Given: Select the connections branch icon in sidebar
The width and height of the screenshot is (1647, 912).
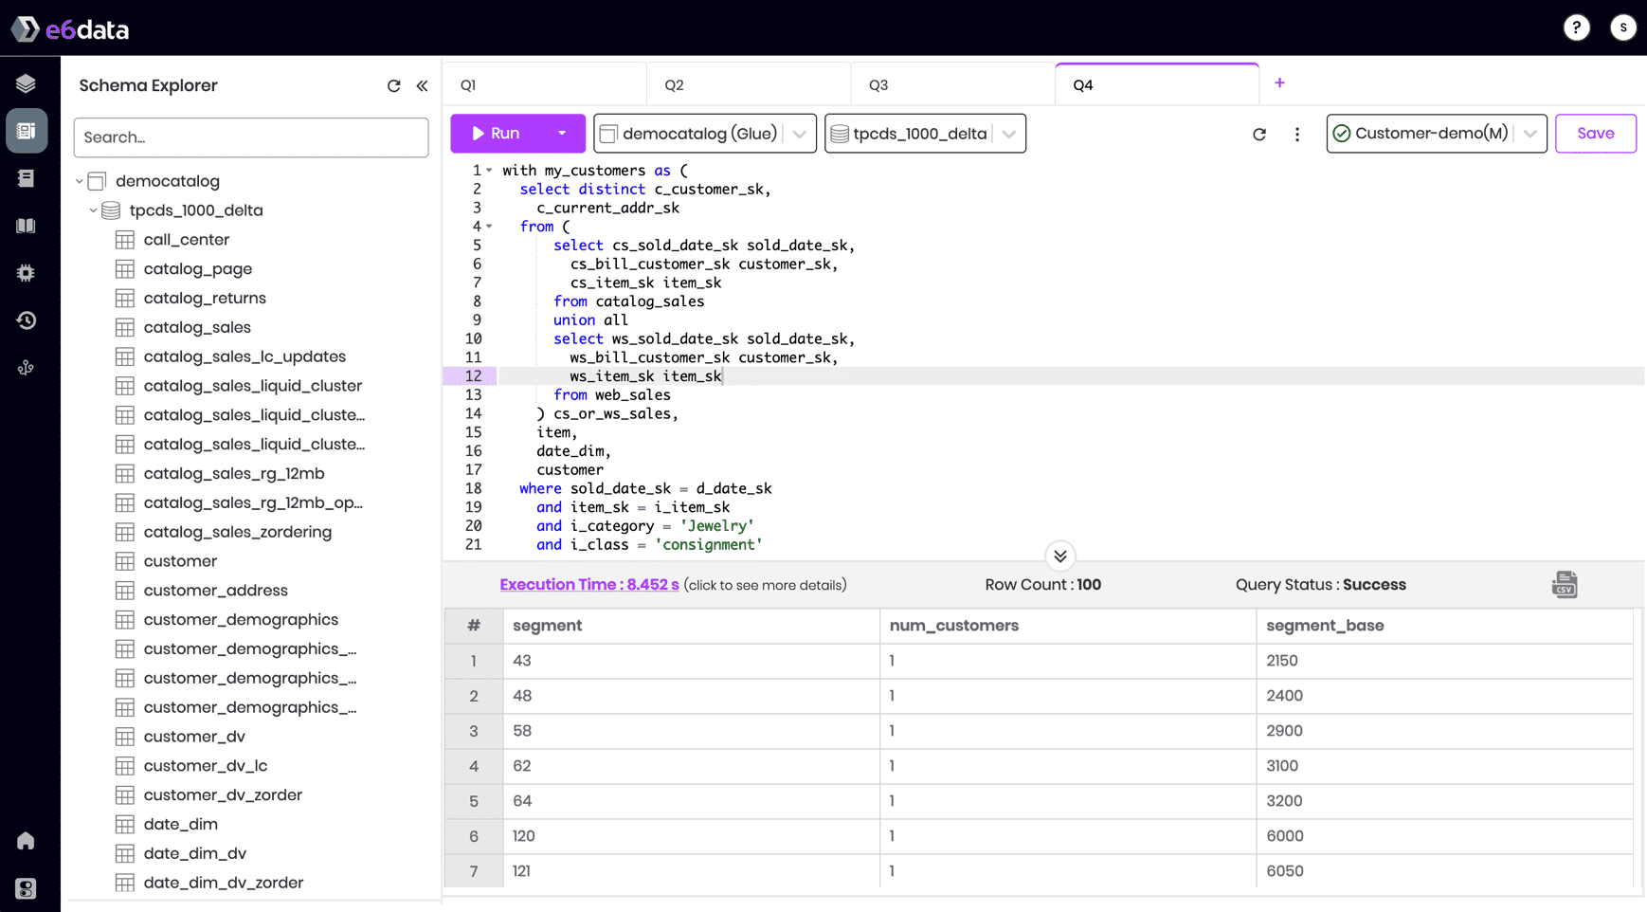Looking at the screenshot, I should (x=26, y=368).
